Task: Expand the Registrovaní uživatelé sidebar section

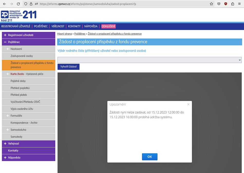Action: coord(5,35)
